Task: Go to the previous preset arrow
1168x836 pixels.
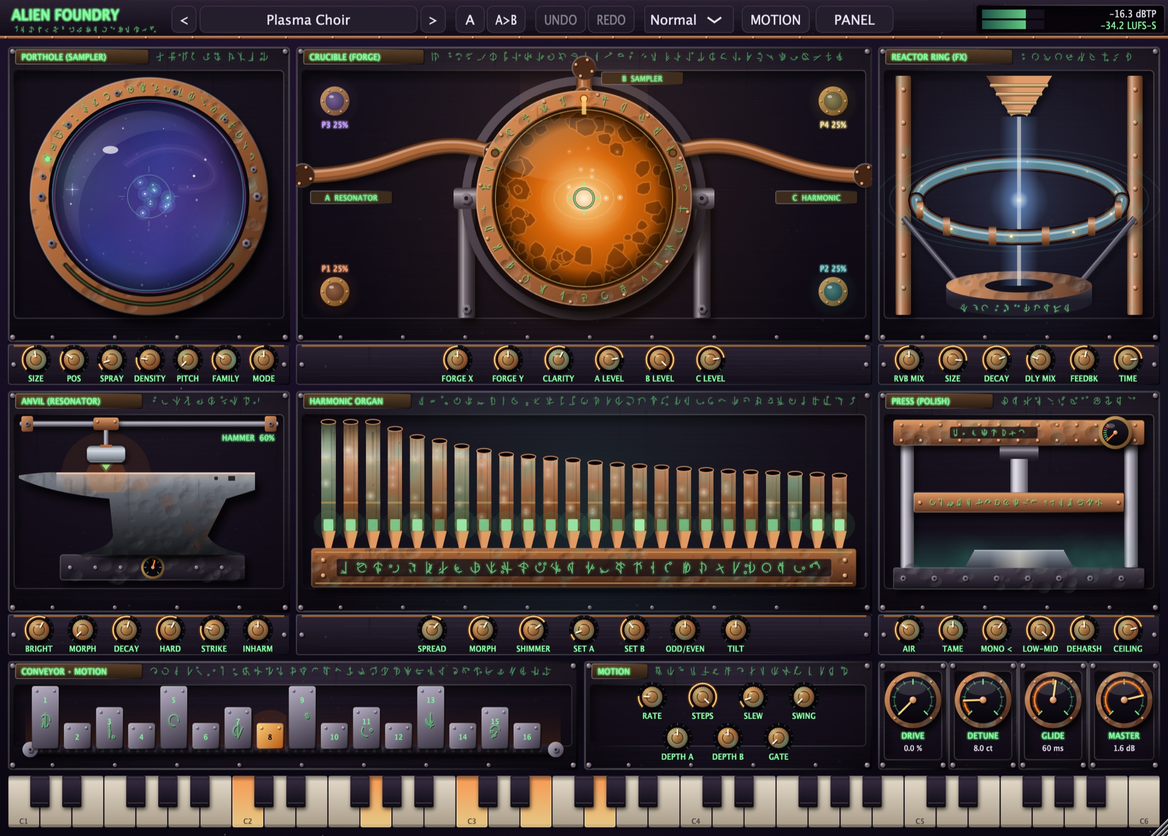Action: [184, 20]
